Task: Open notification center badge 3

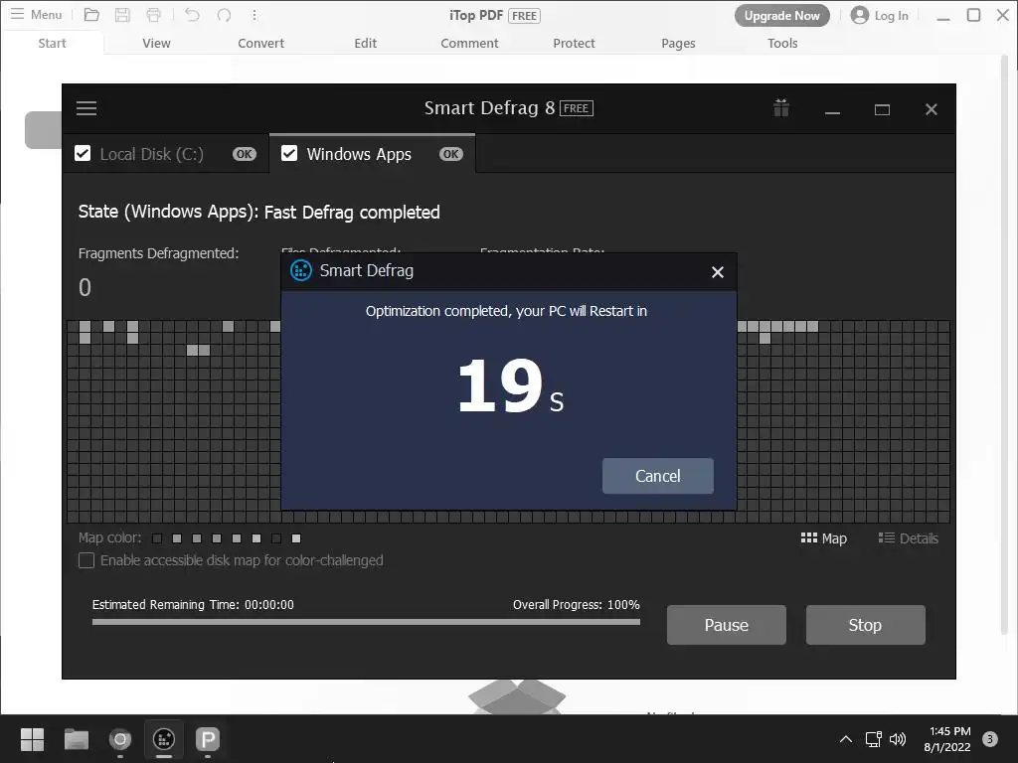Action: tap(989, 739)
